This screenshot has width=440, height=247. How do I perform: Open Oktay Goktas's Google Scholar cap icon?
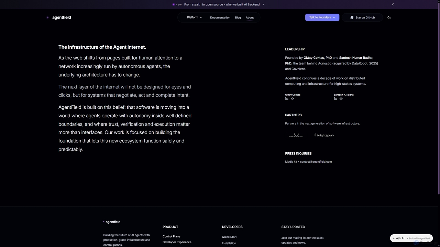point(293,99)
